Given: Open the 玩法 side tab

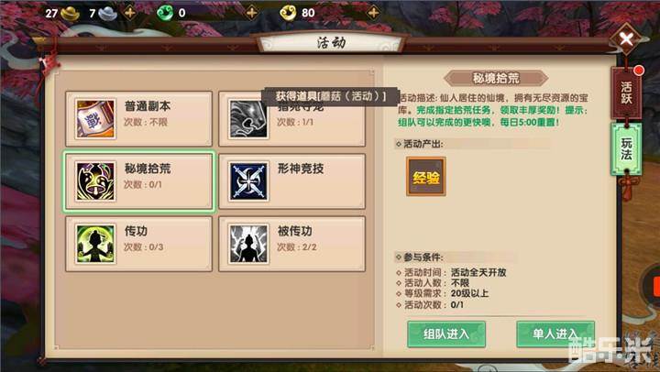Looking at the screenshot, I should 626,149.
